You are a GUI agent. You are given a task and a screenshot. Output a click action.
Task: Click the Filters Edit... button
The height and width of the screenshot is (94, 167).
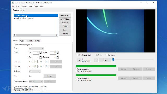coord(50,76)
